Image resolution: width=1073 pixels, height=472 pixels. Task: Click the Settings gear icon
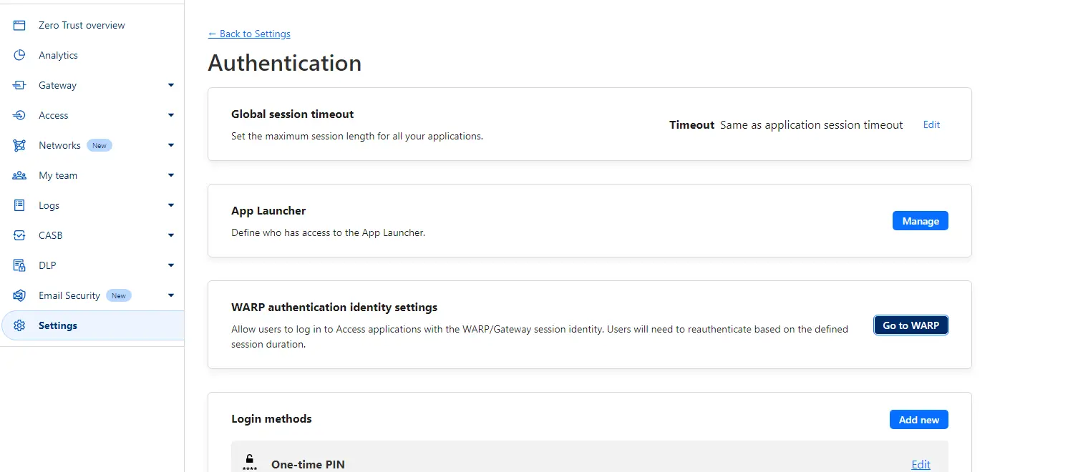click(19, 325)
